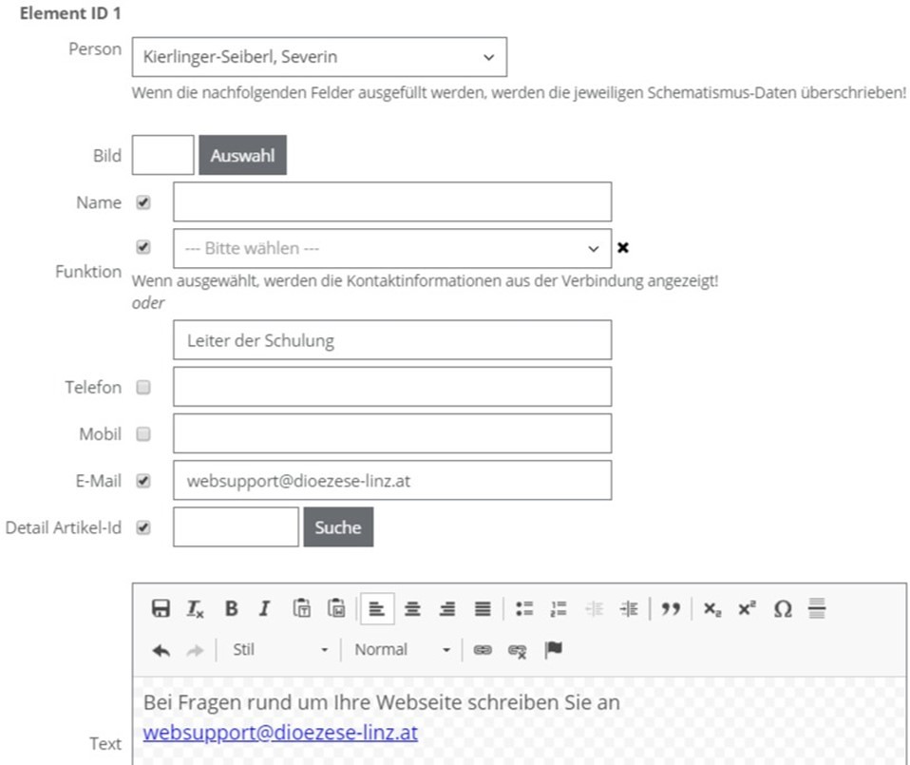The width and height of the screenshot is (910, 765).
Task: Insert an anchor with the flag icon
Action: coord(553,650)
